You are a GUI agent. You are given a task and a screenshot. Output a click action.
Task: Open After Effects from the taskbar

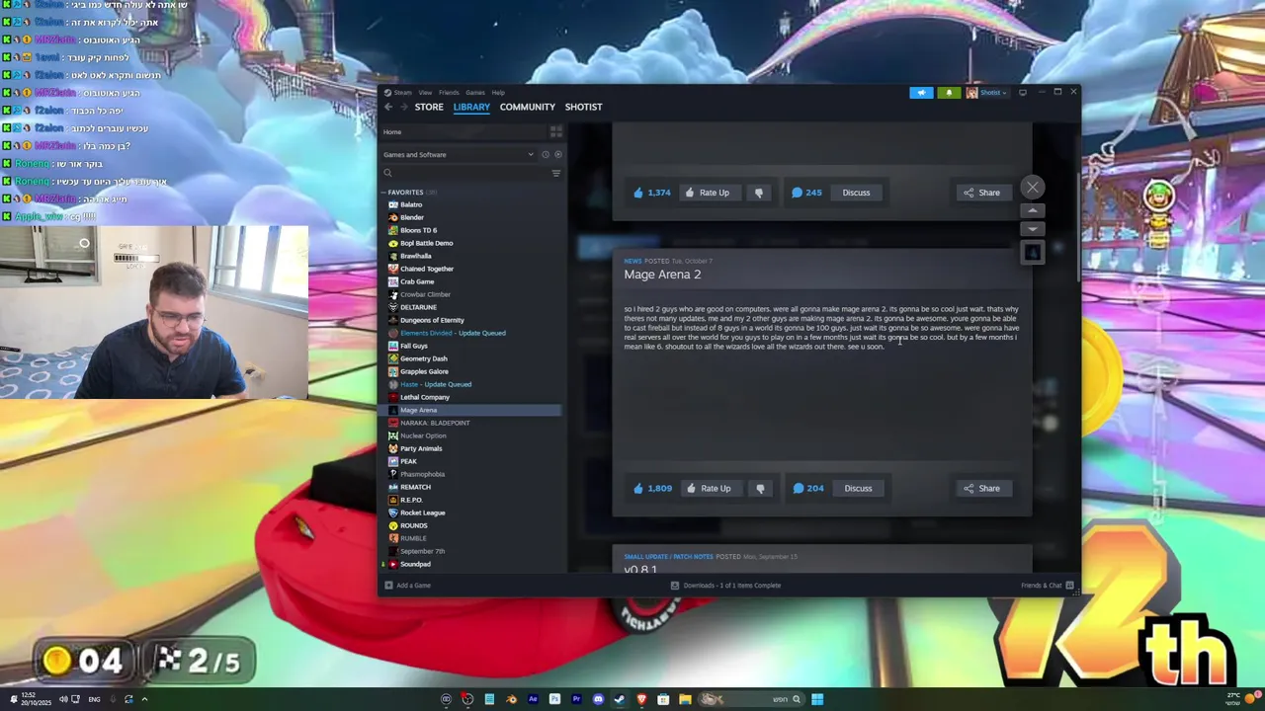tap(533, 699)
